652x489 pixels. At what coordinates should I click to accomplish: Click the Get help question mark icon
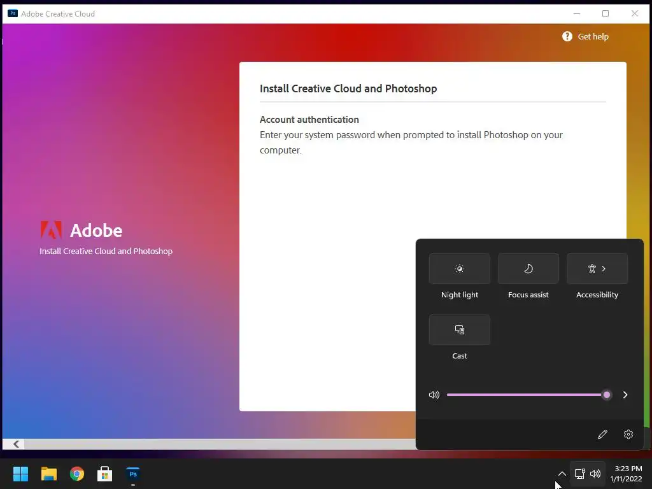click(x=567, y=36)
